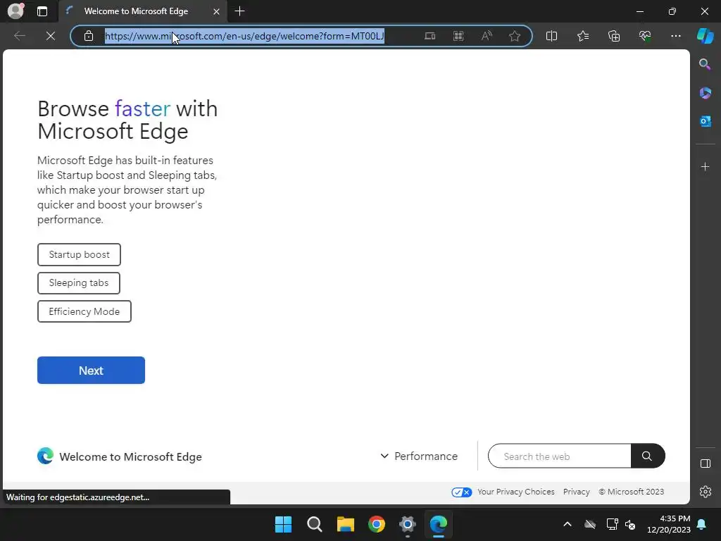Click the Your Privacy Choices toggle icon
Viewport: 721px width, 541px height.
click(x=462, y=492)
